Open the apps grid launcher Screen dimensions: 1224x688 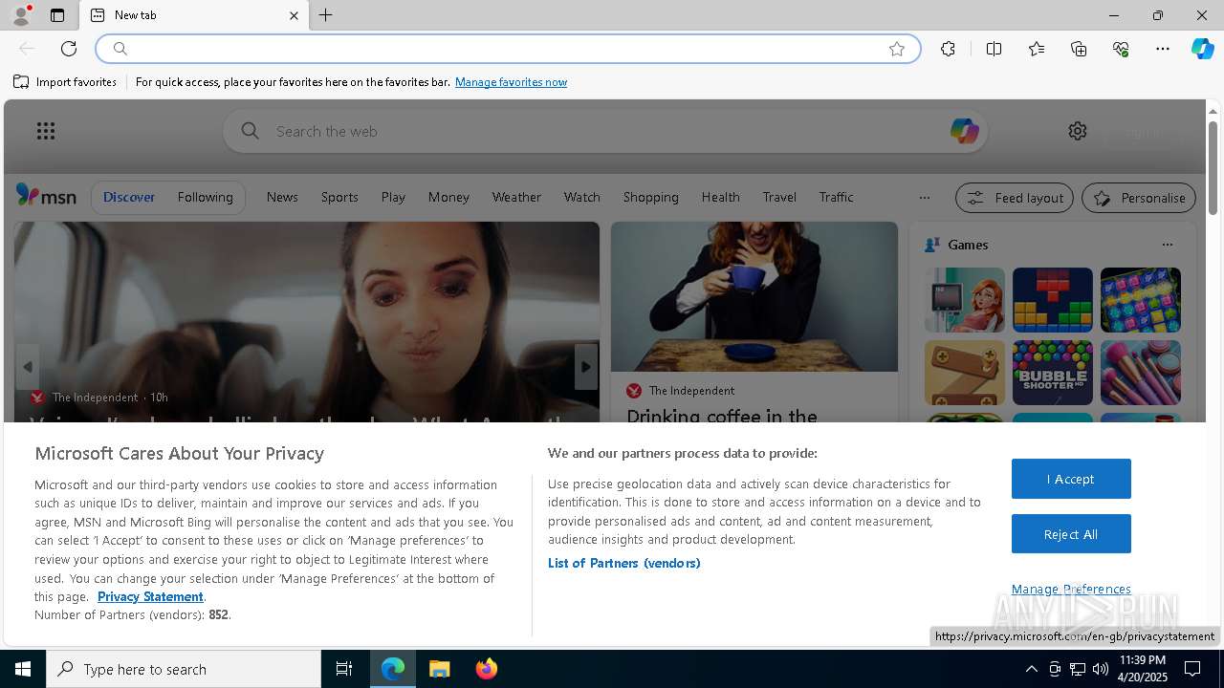46,131
